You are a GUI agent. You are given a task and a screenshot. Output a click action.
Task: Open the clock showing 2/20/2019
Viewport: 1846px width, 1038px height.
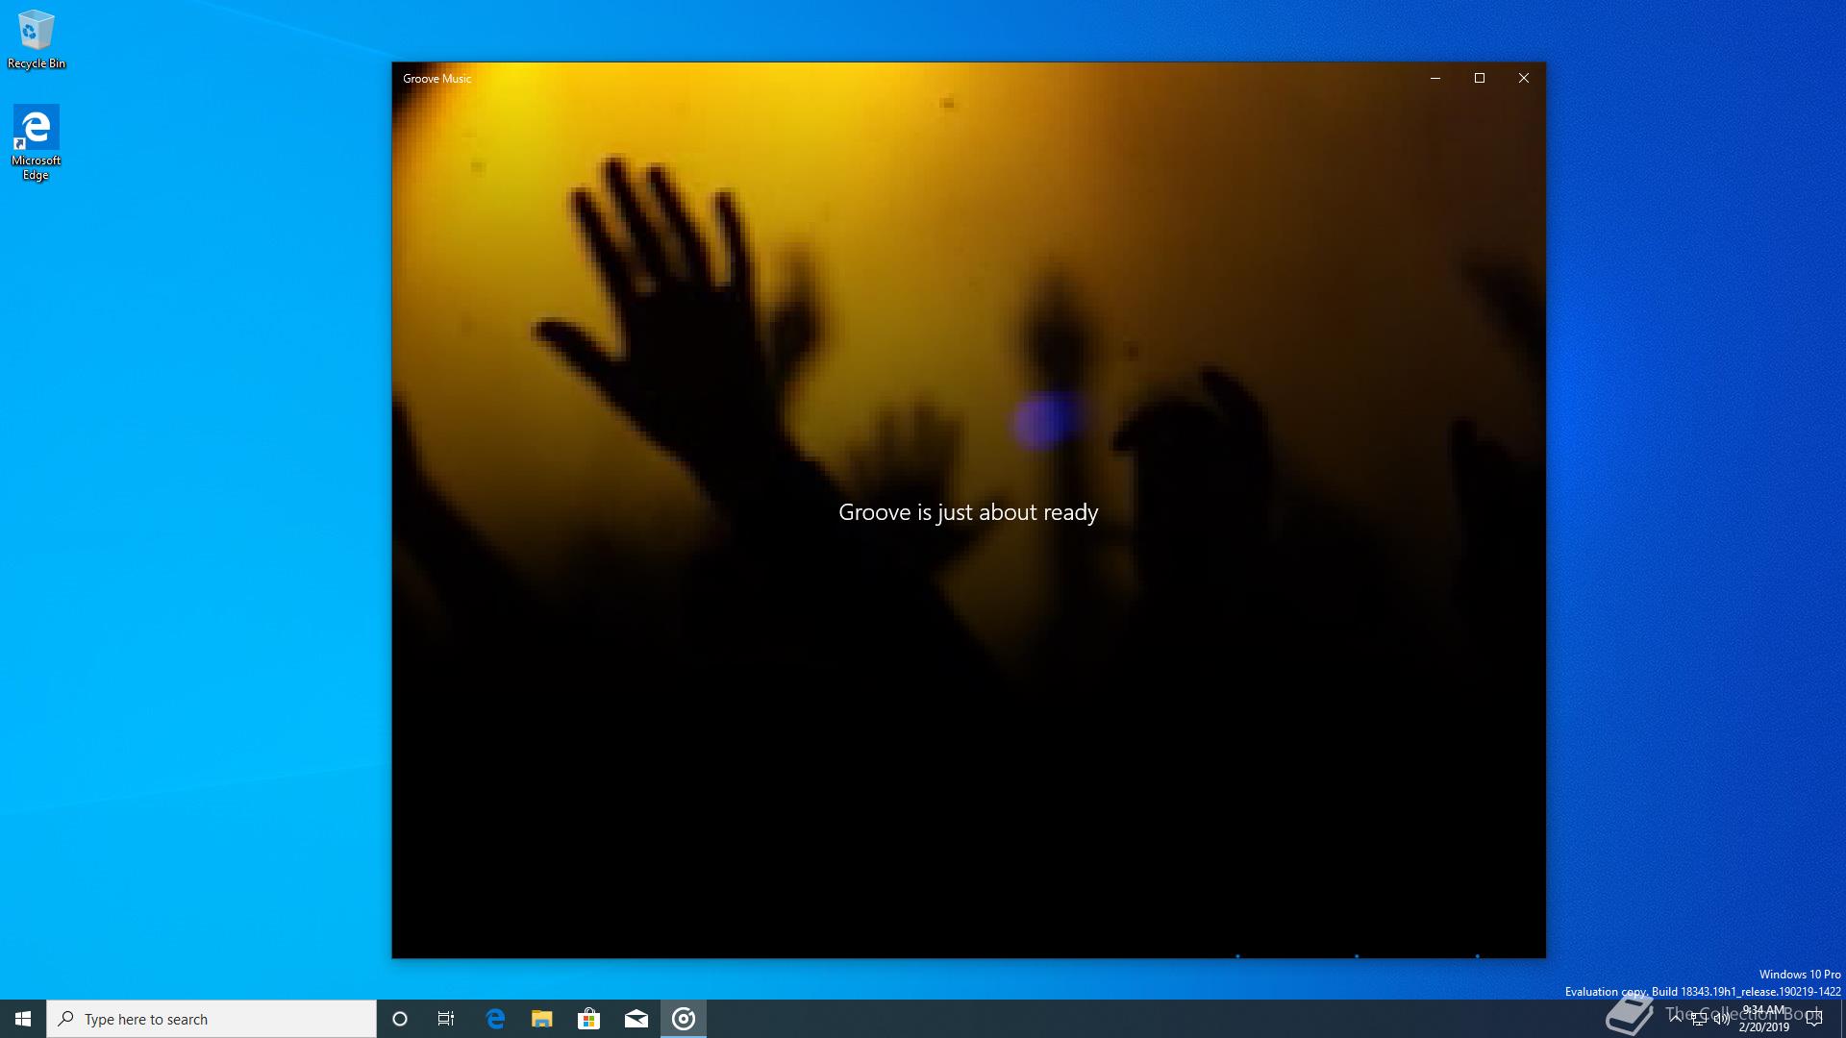pos(1763,1019)
